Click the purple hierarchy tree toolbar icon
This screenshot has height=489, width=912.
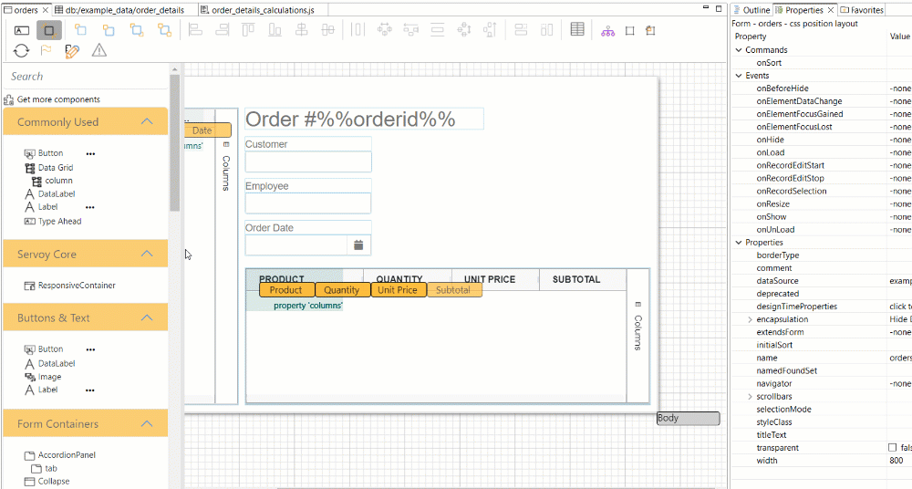point(607,30)
